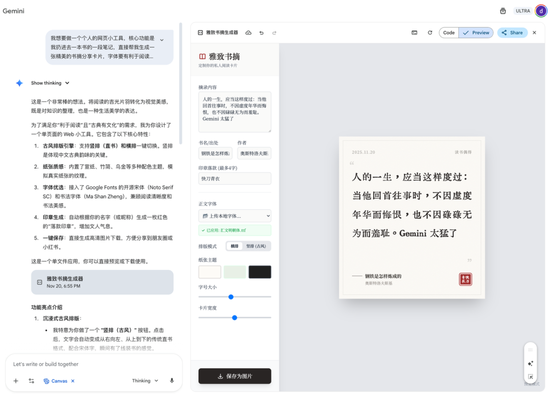Image resolution: width=550 pixels, height=394 pixels.
Task: Click the cloud save icon in the toolbar
Action: (x=249, y=33)
